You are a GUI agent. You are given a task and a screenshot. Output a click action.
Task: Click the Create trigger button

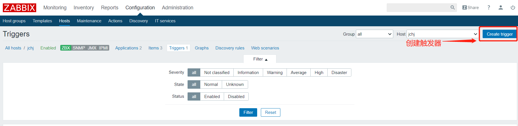tap(500, 34)
